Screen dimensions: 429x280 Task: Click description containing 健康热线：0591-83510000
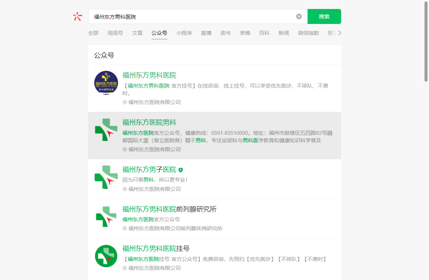pyautogui.click(x=227, y=137)
